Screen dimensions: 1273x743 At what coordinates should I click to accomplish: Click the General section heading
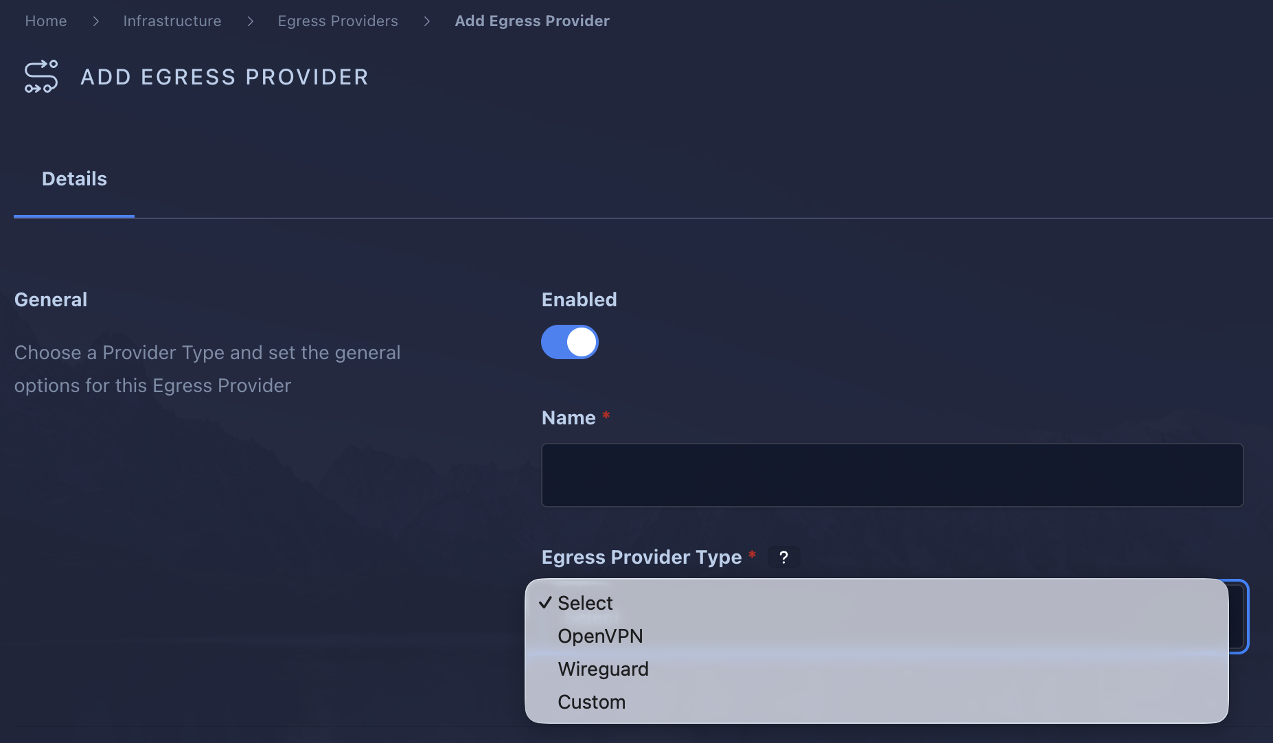[x=50, y=299]
